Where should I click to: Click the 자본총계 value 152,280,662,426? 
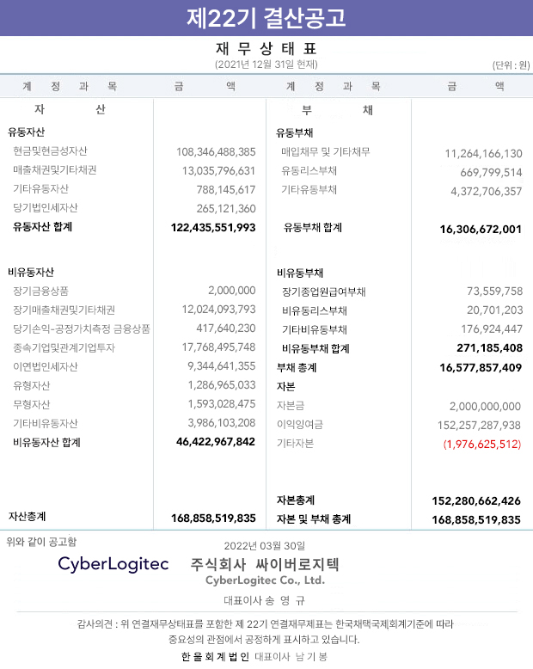pyautogui.click(x=476, y=501)
